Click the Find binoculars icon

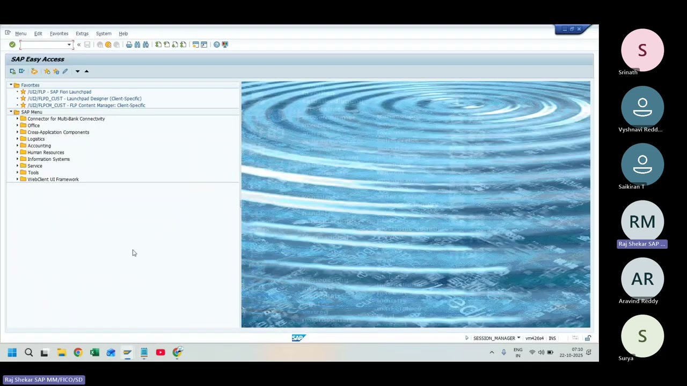(137, 44)
